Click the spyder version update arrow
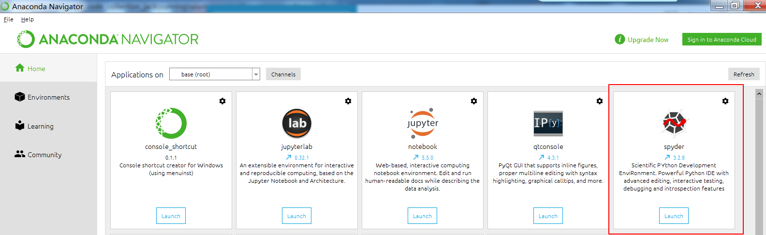 (x=667, y=158)
